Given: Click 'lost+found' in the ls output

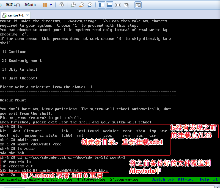Looking at the screenshot, I should pos(88,131).
